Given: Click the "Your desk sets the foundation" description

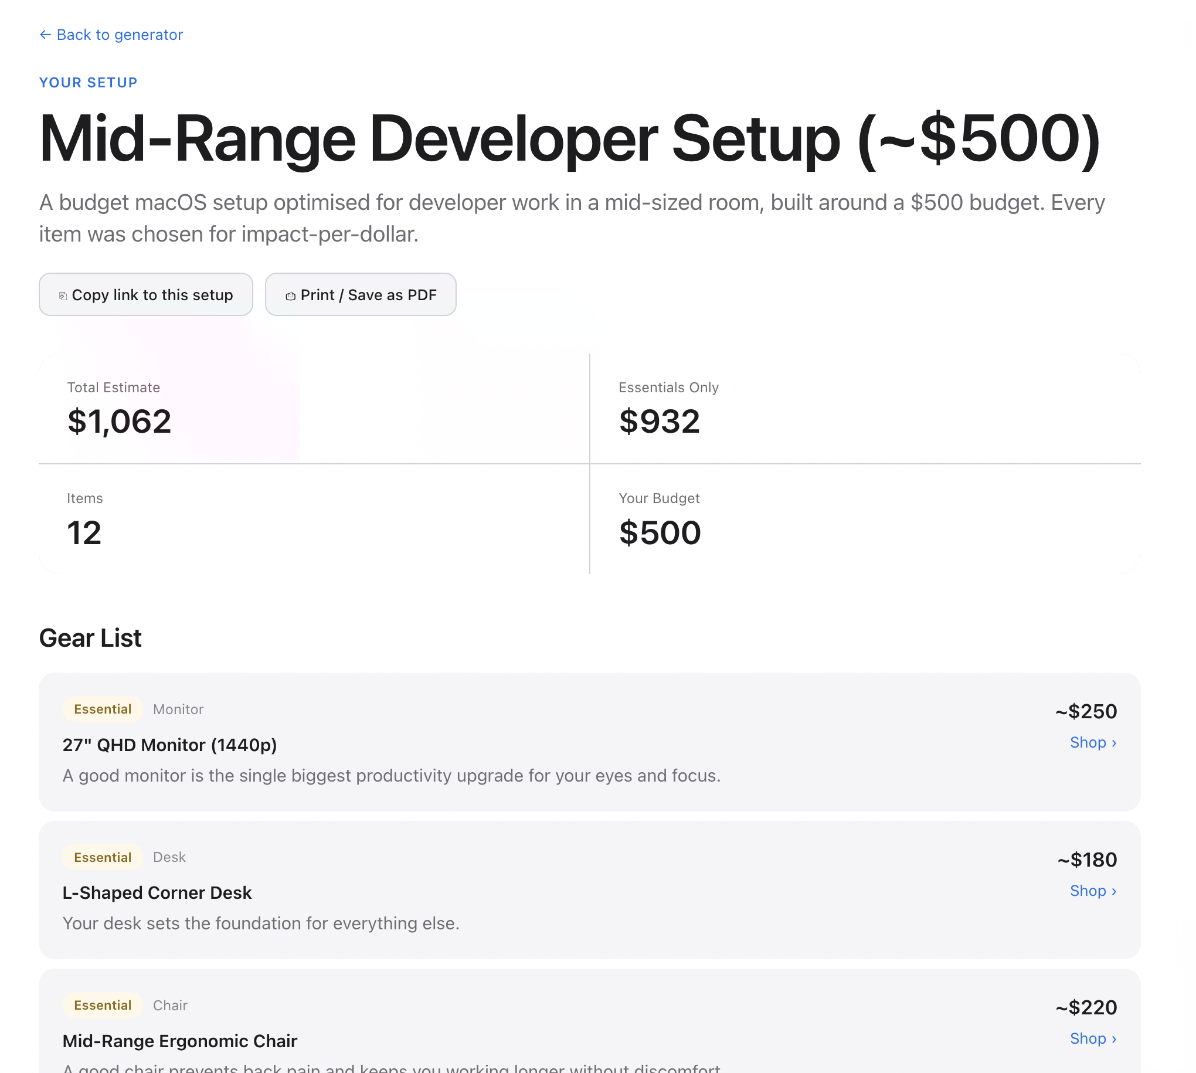Looking at the screenshot, I should pyautogui.click(x=261, y=923).
